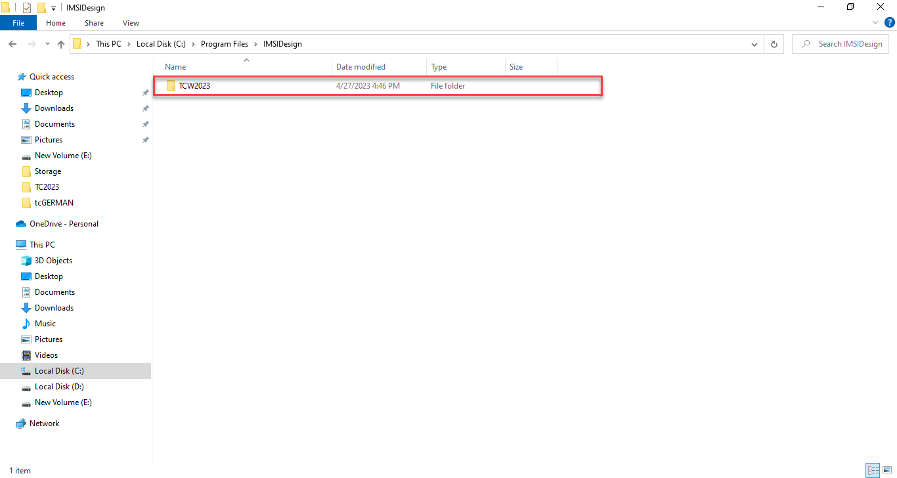The height and width of the screenshot is (478, 897).
Task: Click the Quick access star icon
Action: 22,77
